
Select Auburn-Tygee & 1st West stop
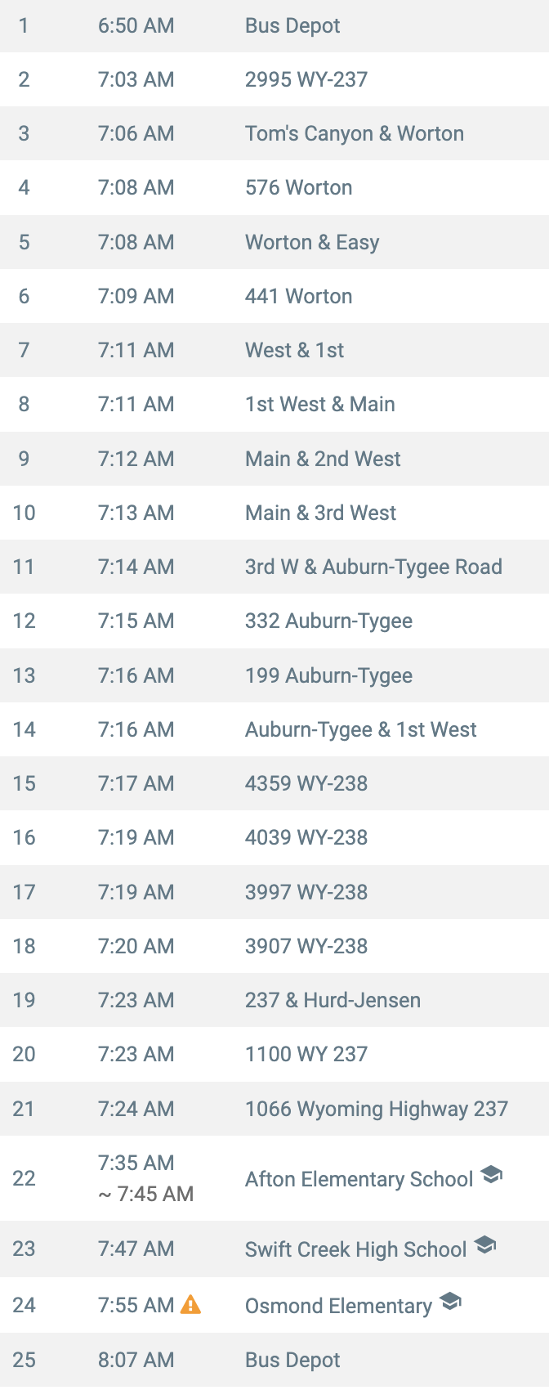[274, 729]
